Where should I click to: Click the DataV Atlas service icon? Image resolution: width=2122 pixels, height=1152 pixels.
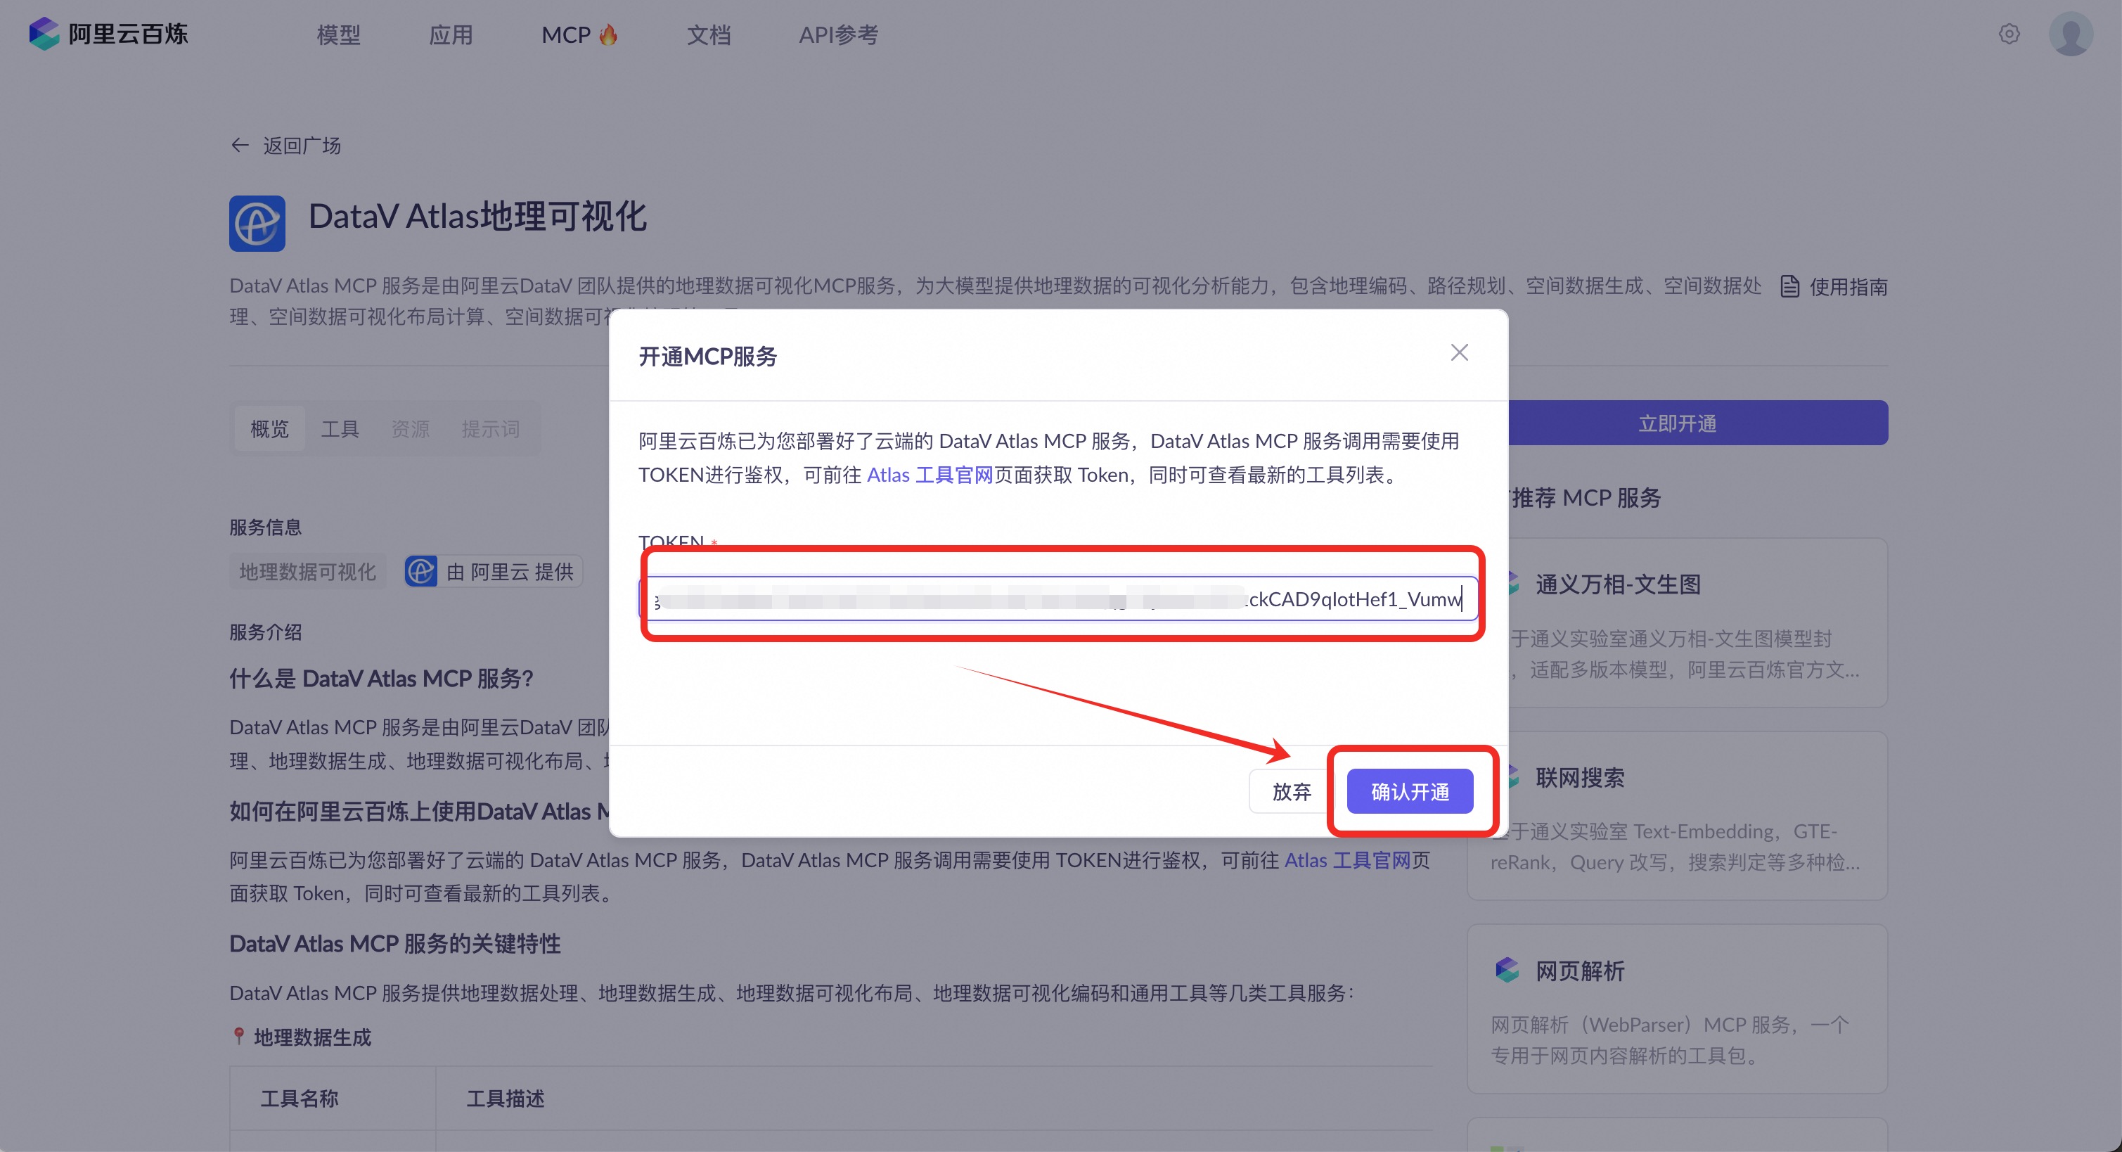pos(257,224)
